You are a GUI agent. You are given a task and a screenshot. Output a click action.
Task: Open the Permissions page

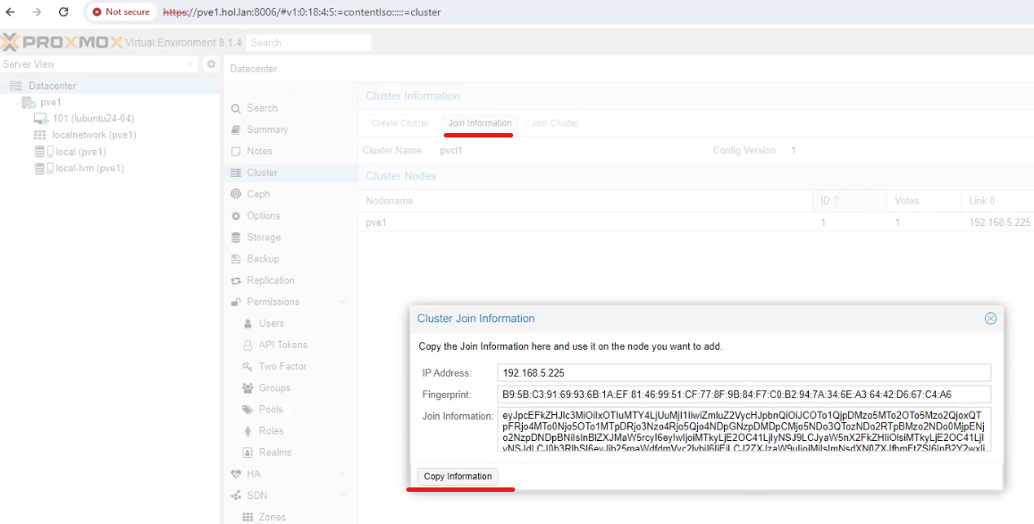273,302
